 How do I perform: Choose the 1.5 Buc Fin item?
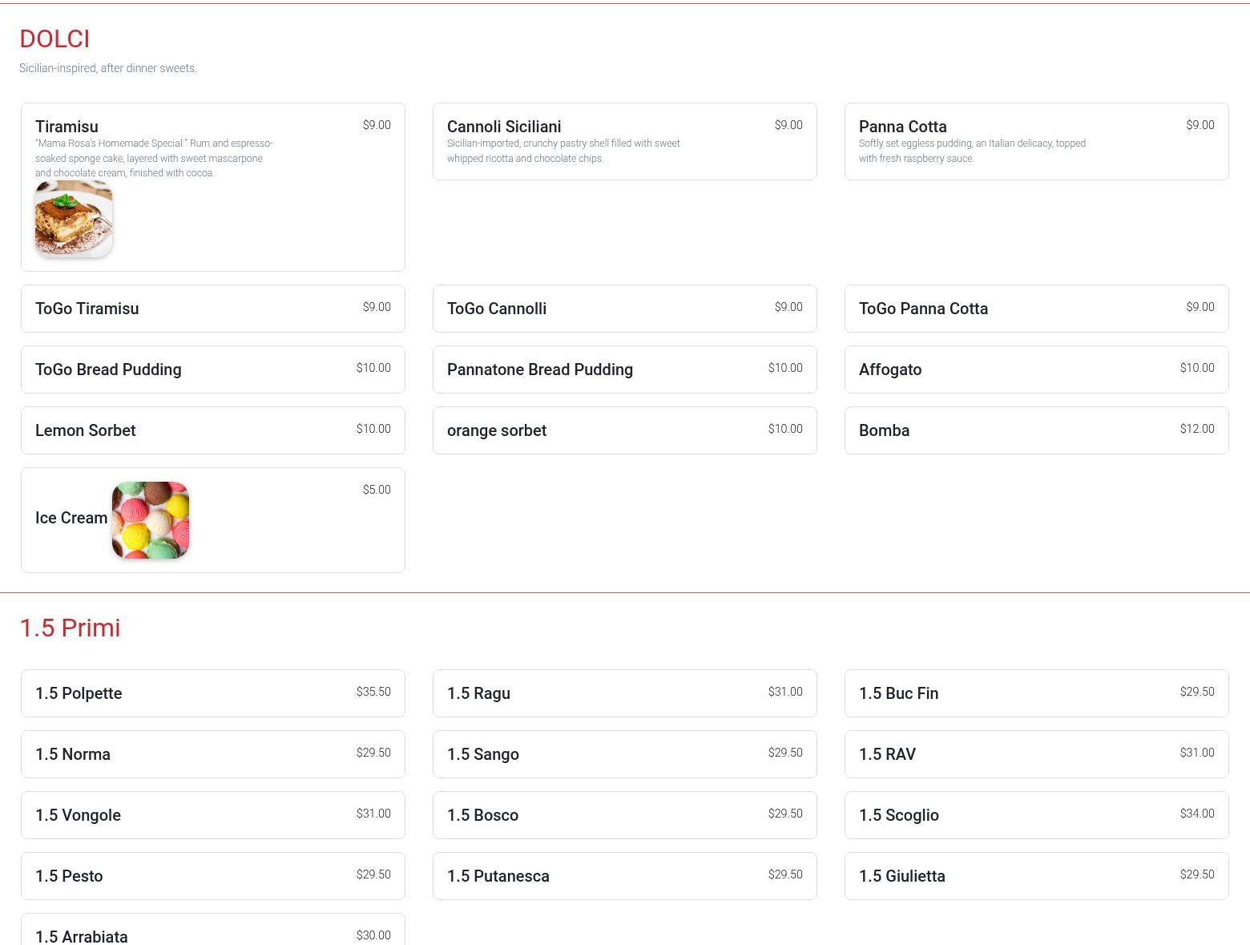click(x=1036, y=693)
